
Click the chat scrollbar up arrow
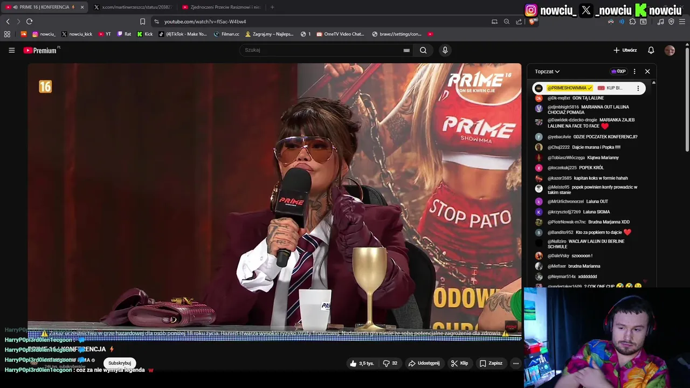(x=654, y=82)
